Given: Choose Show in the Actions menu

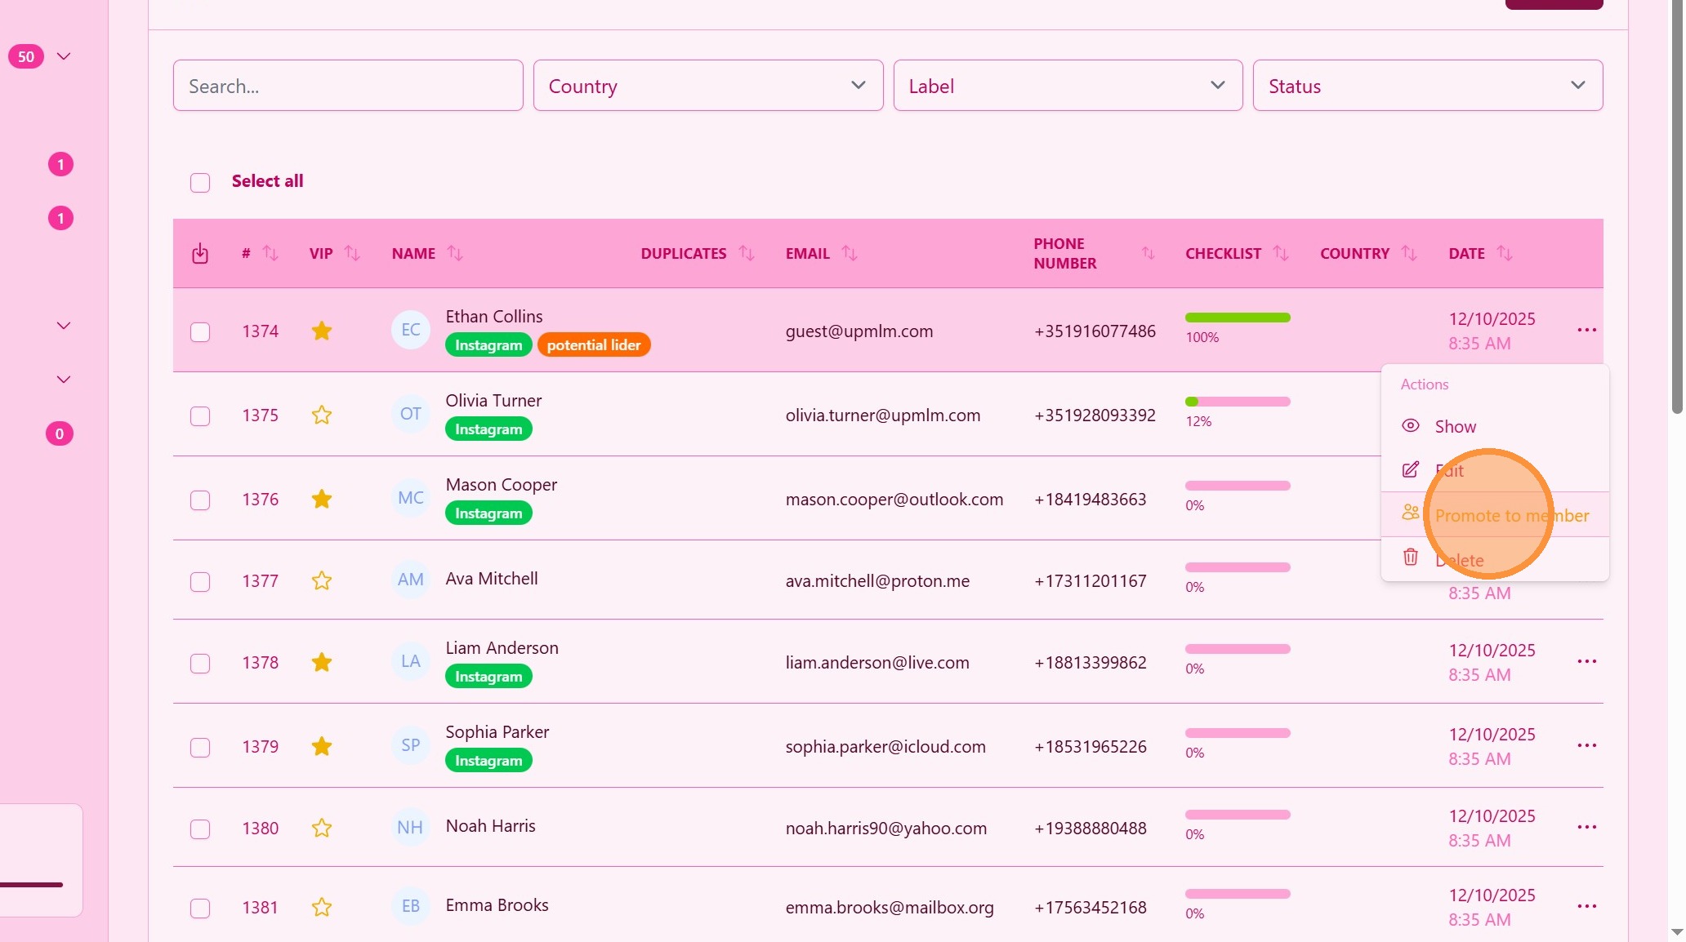Looking at the screenshot, I should tap(1455, 427).
